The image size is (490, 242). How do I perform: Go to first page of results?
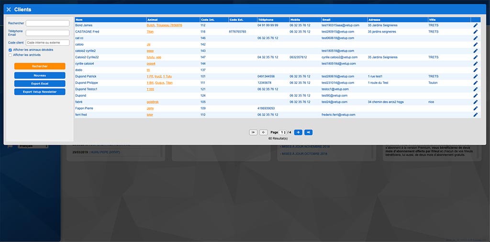(253, 132)
